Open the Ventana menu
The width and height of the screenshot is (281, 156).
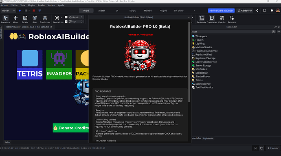(x=51, y=5)
